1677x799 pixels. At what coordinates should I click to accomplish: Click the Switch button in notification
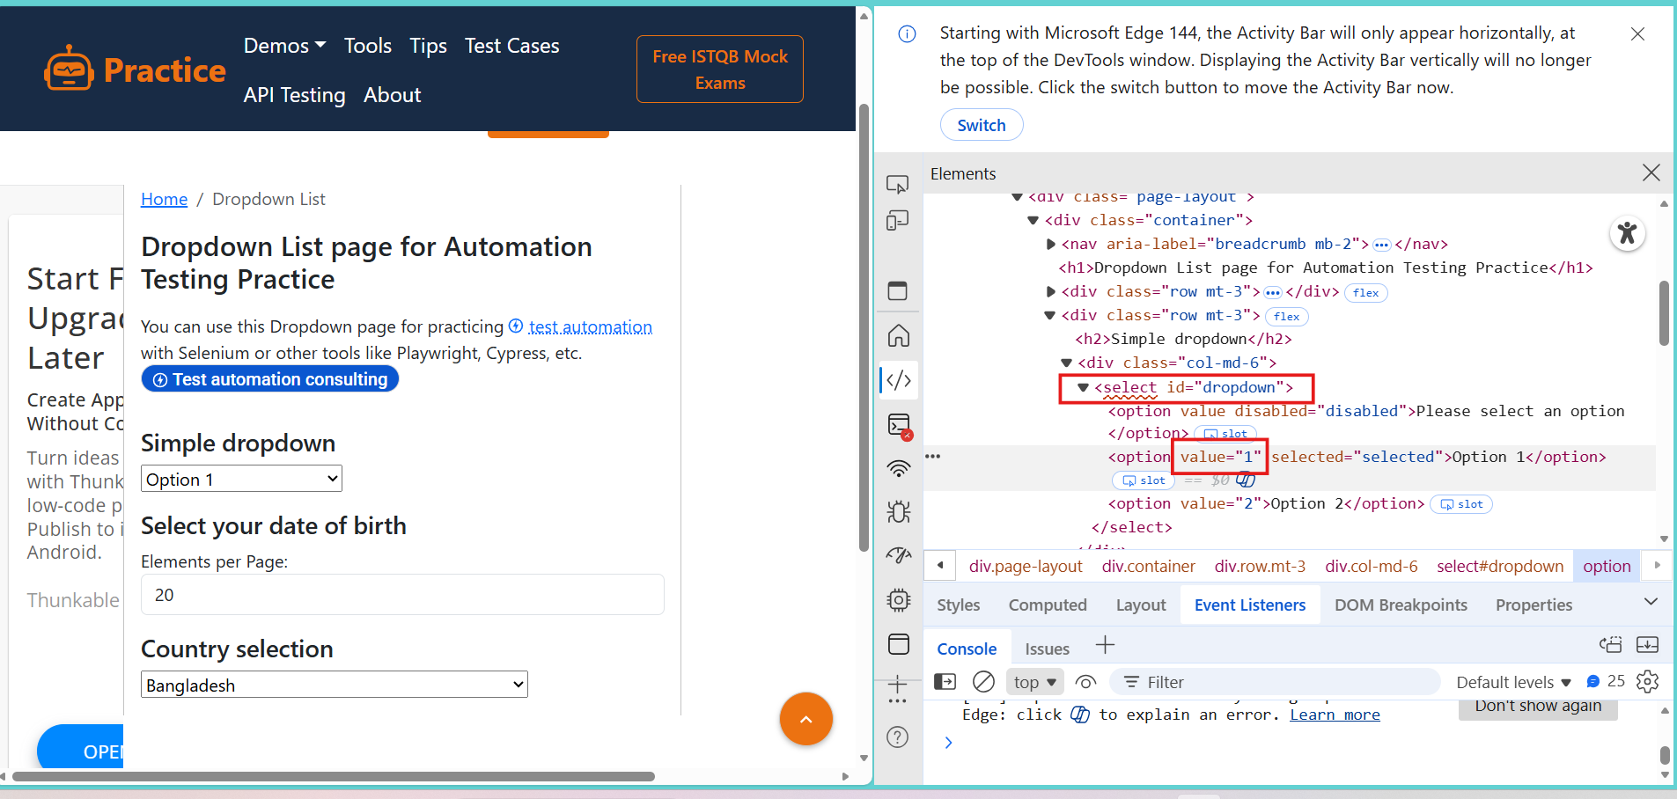[x=981, y=125]
